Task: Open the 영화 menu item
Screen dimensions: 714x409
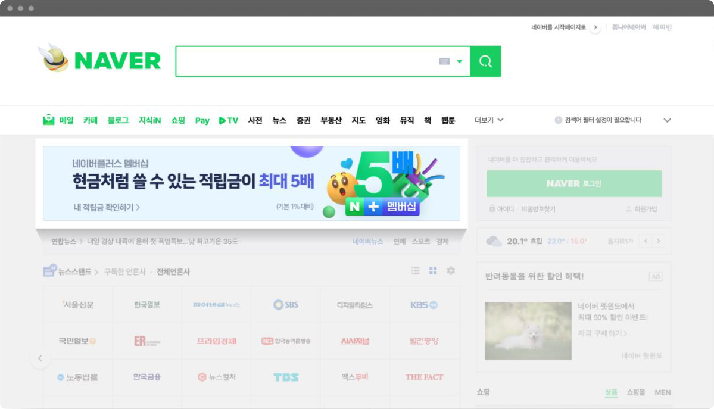Action: pyautogui.click(x=383, y=120)
